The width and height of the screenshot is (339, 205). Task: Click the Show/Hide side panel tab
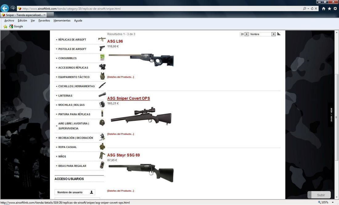[x=331, y=115]
